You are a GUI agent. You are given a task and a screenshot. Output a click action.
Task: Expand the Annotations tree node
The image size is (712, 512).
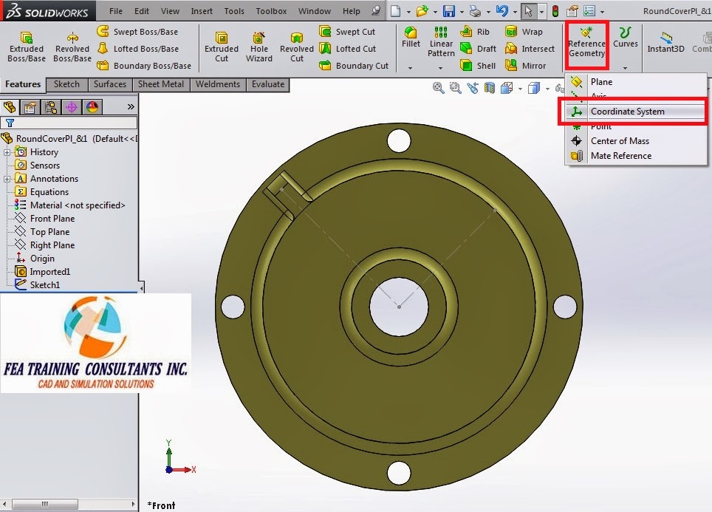point(7,179)
